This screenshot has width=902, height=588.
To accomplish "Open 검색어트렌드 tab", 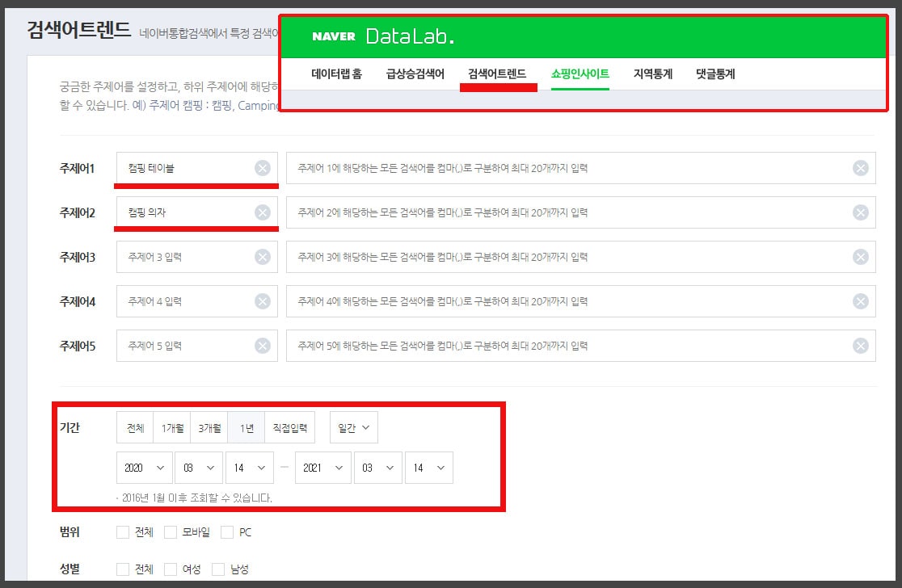I will [497, 73].
